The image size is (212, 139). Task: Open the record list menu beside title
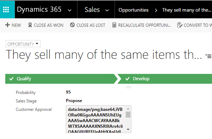point(208,56)
